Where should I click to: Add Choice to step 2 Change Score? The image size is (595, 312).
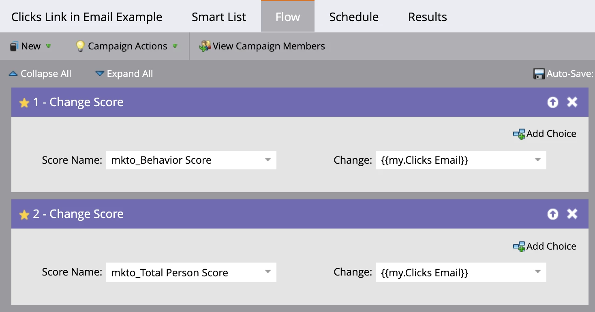coord(544,246)
